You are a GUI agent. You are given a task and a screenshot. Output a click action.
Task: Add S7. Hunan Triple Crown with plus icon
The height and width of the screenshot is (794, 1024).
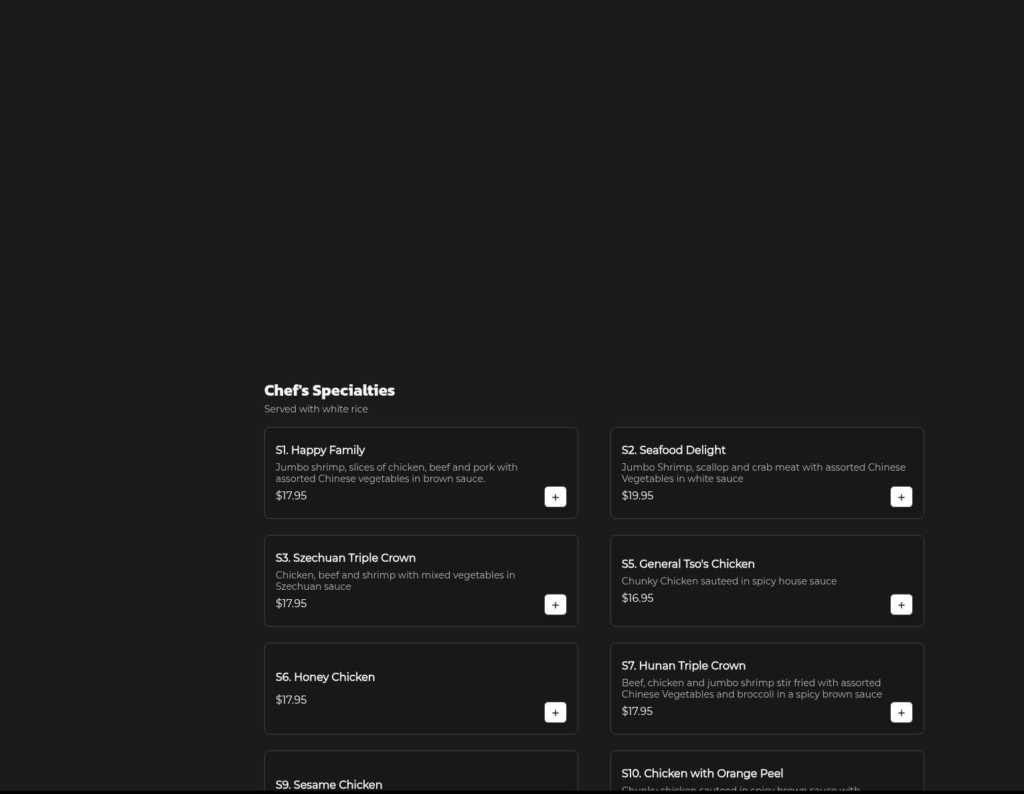click(902, 712)
